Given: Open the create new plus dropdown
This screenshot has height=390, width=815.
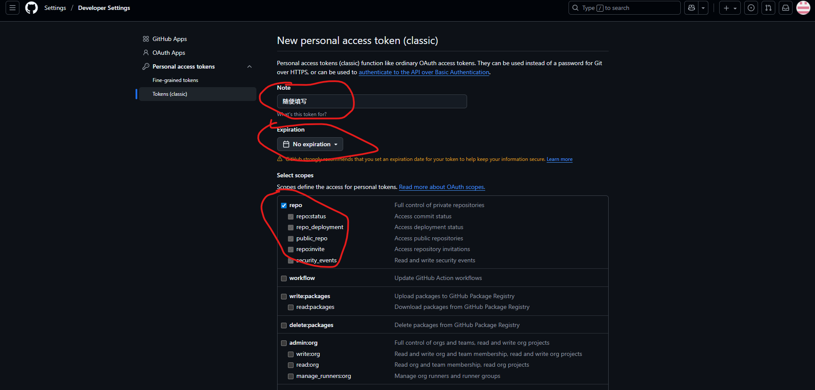Looking at the screenshot, I should pos(730,8).
